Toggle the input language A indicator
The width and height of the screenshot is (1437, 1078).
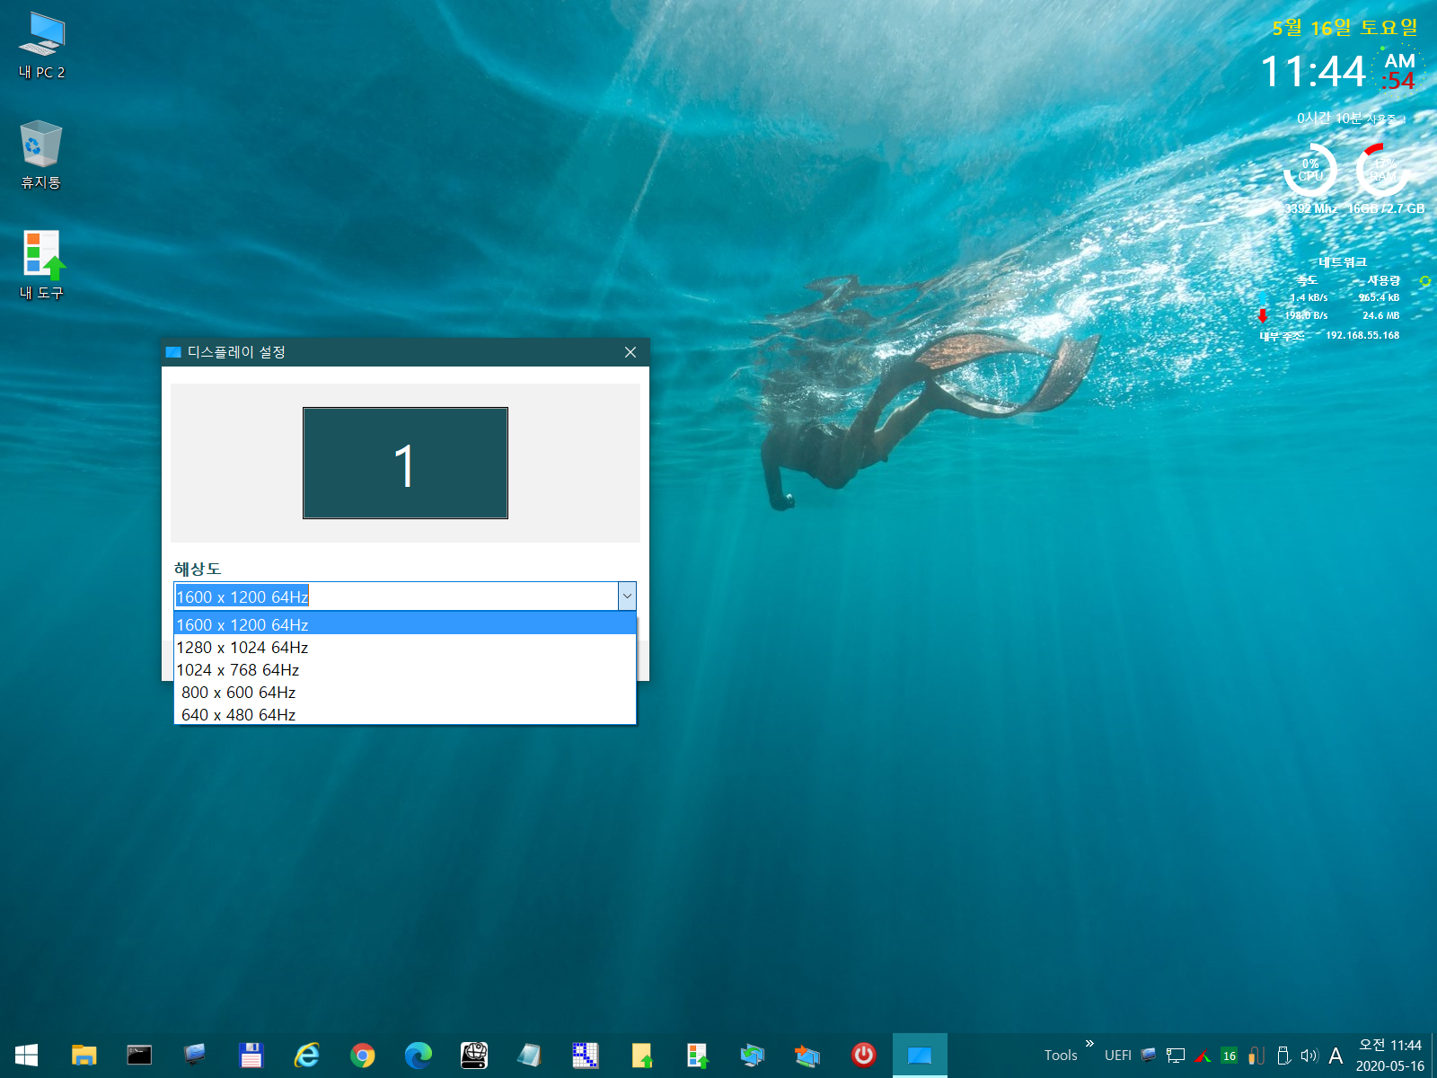pos(1336,1056)
